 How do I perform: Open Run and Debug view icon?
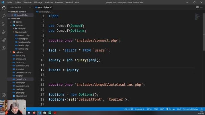coord(4,32)
